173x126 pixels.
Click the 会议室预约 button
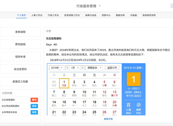(x=20, y=69)
